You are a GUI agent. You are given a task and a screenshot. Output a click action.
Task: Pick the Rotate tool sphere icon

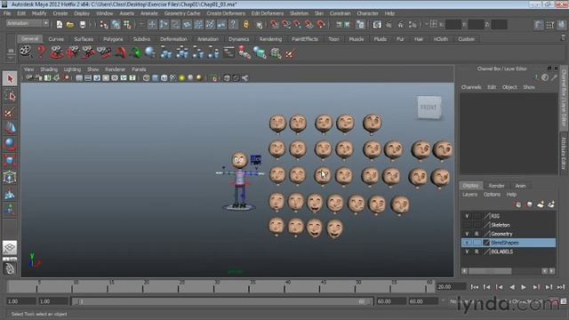[x=10, y=144]
